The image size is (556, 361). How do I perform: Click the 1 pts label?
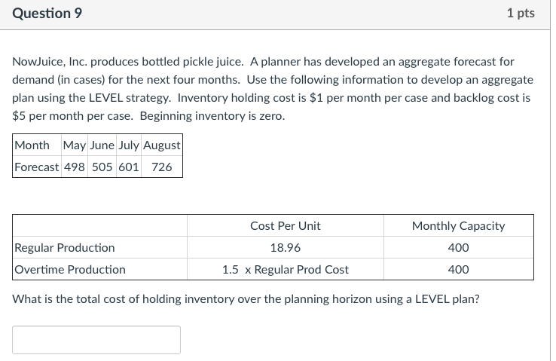point(521,14)
